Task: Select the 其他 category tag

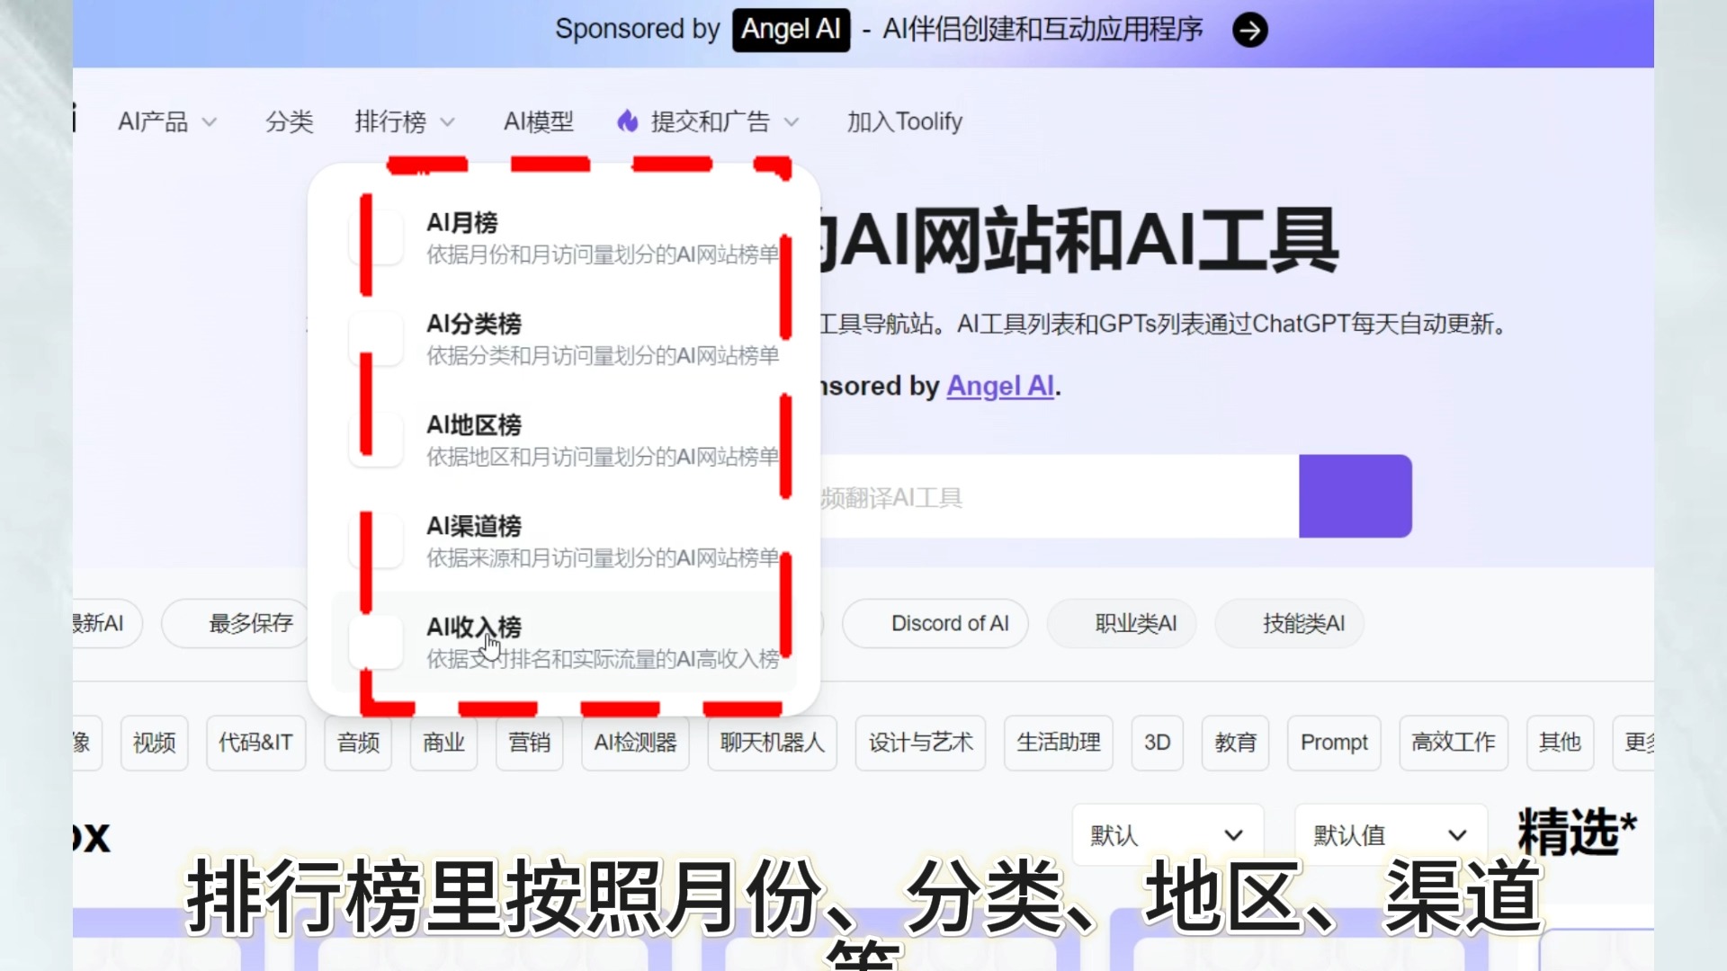Action: 1560,743
